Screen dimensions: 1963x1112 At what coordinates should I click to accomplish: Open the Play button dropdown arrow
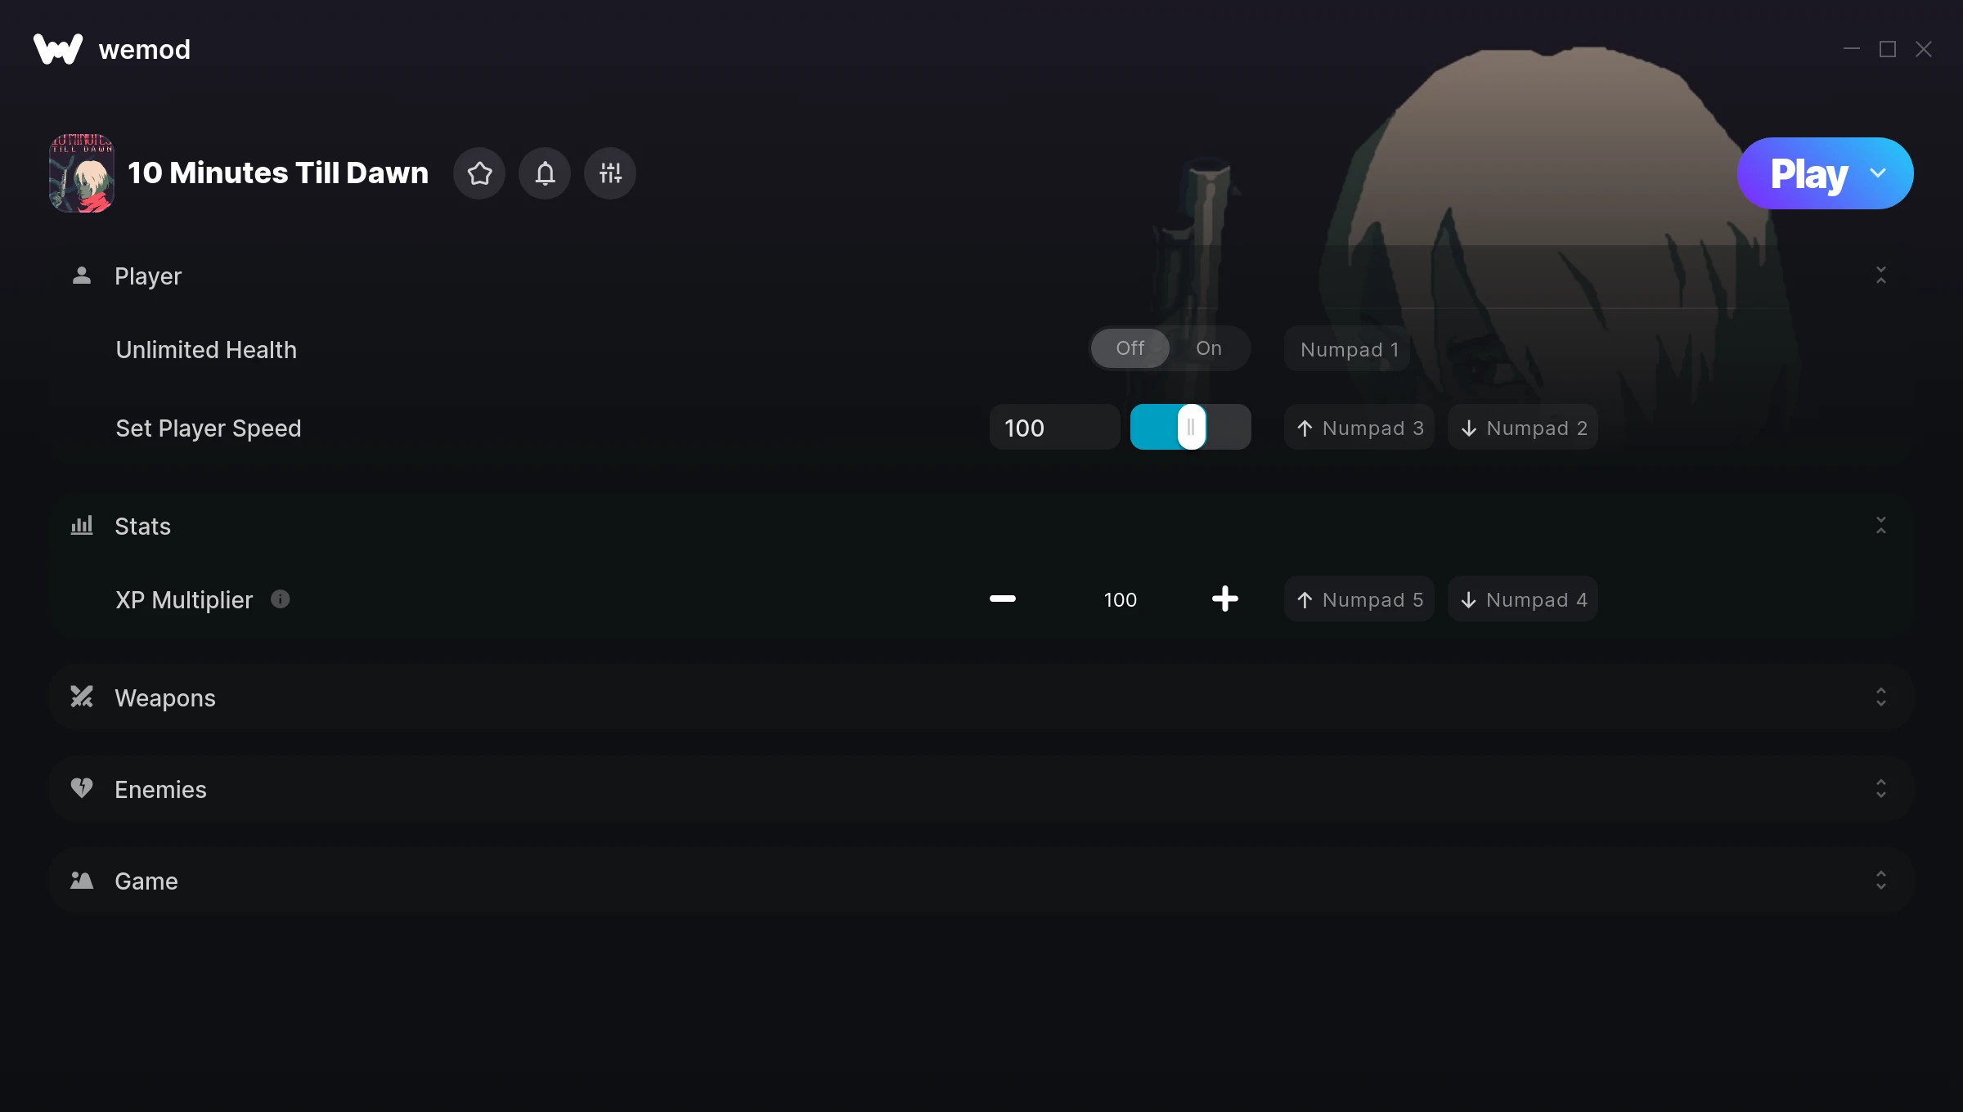1878,173
